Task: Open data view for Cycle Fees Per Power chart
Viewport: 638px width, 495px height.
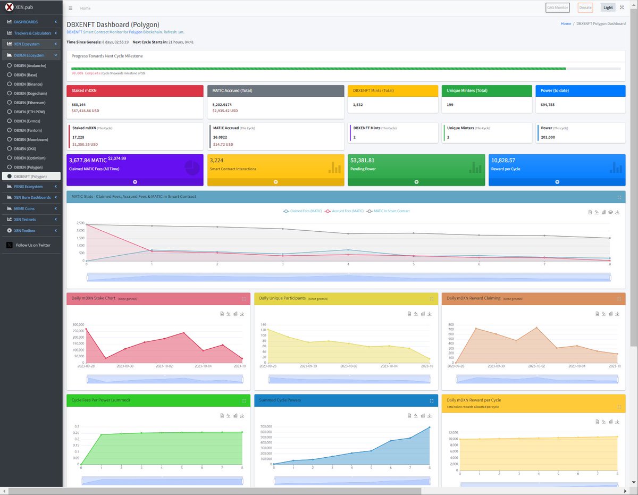Action: click(222, 416)
